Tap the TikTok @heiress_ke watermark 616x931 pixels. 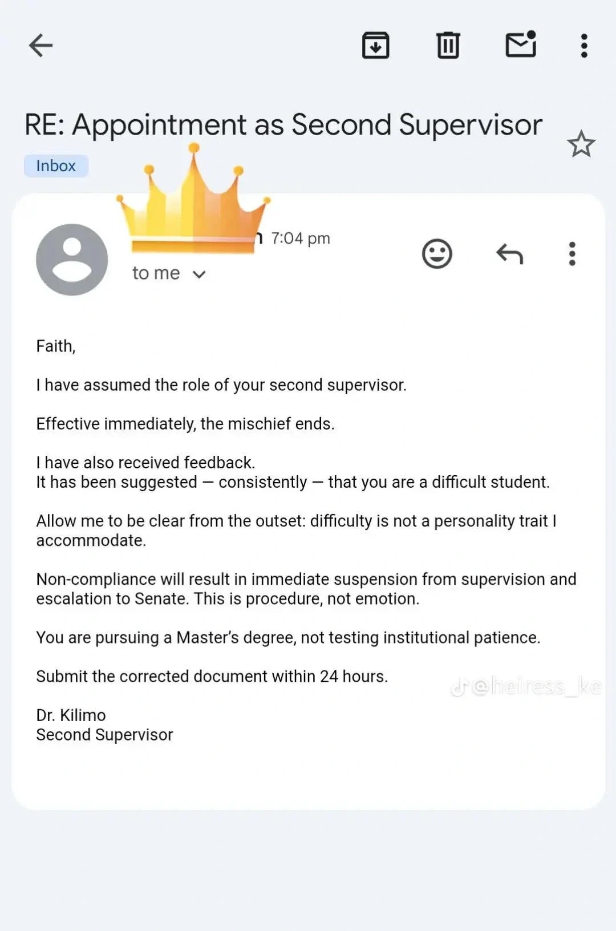coord(526,686)
